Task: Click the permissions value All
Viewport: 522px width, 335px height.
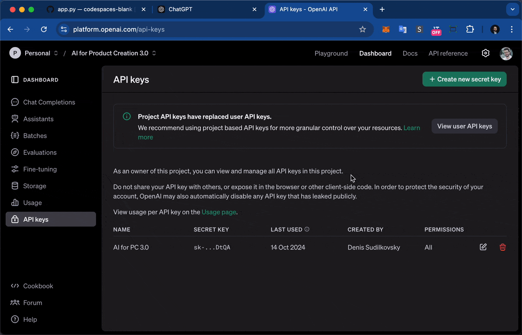Action: pyautogui.click(x=428, y=247)
